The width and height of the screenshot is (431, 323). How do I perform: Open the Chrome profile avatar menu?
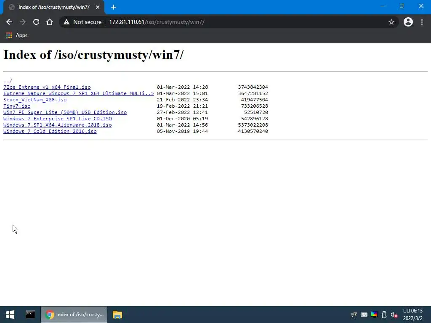pos(408,22)
